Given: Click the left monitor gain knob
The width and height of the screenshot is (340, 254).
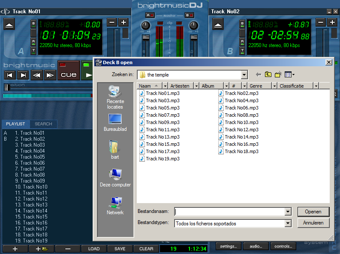Looking at the screenshot, I should (145, 26).
